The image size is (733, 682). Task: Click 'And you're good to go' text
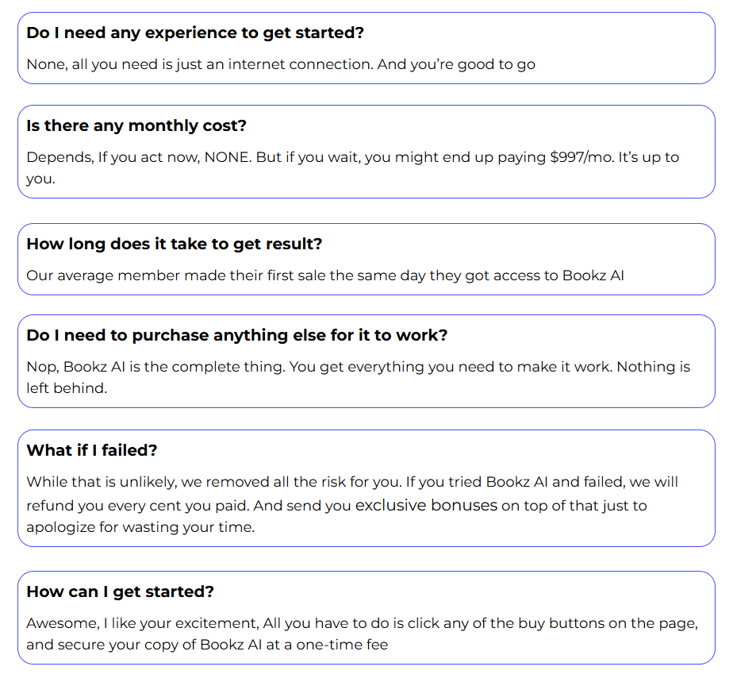[x=456, y=64]
